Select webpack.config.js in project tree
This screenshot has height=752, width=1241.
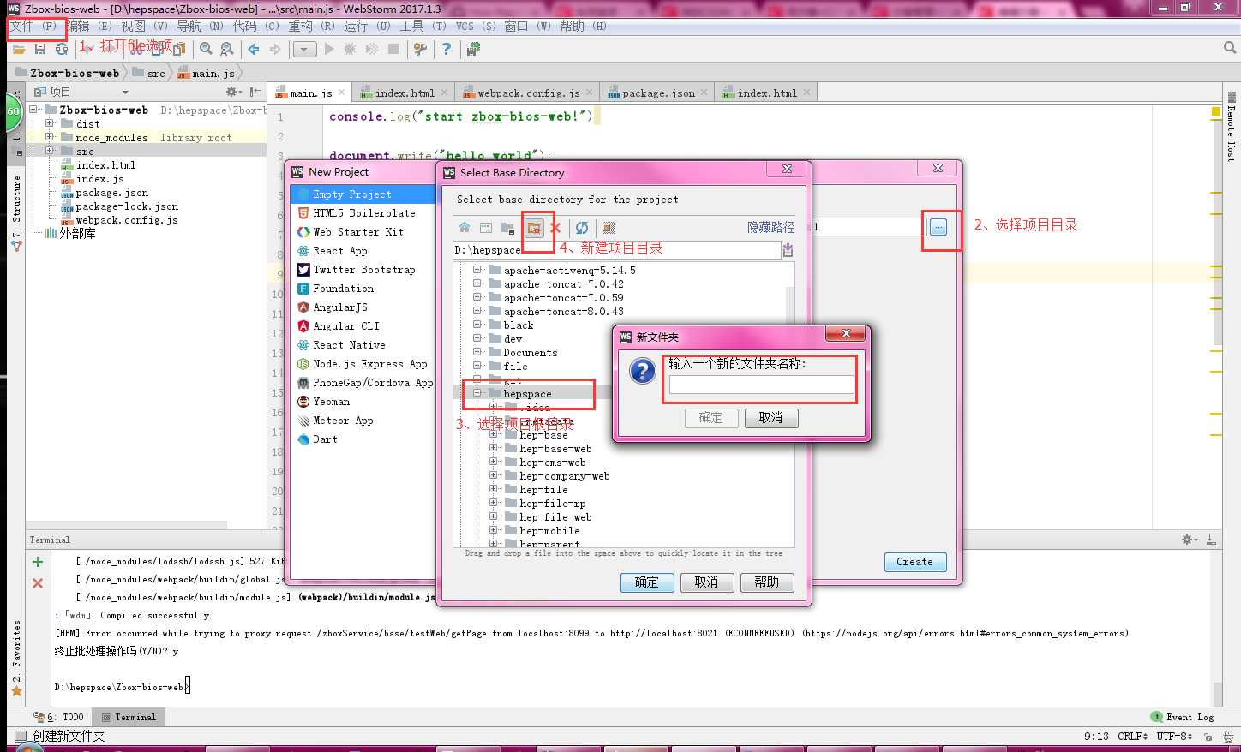pos(127,220)
